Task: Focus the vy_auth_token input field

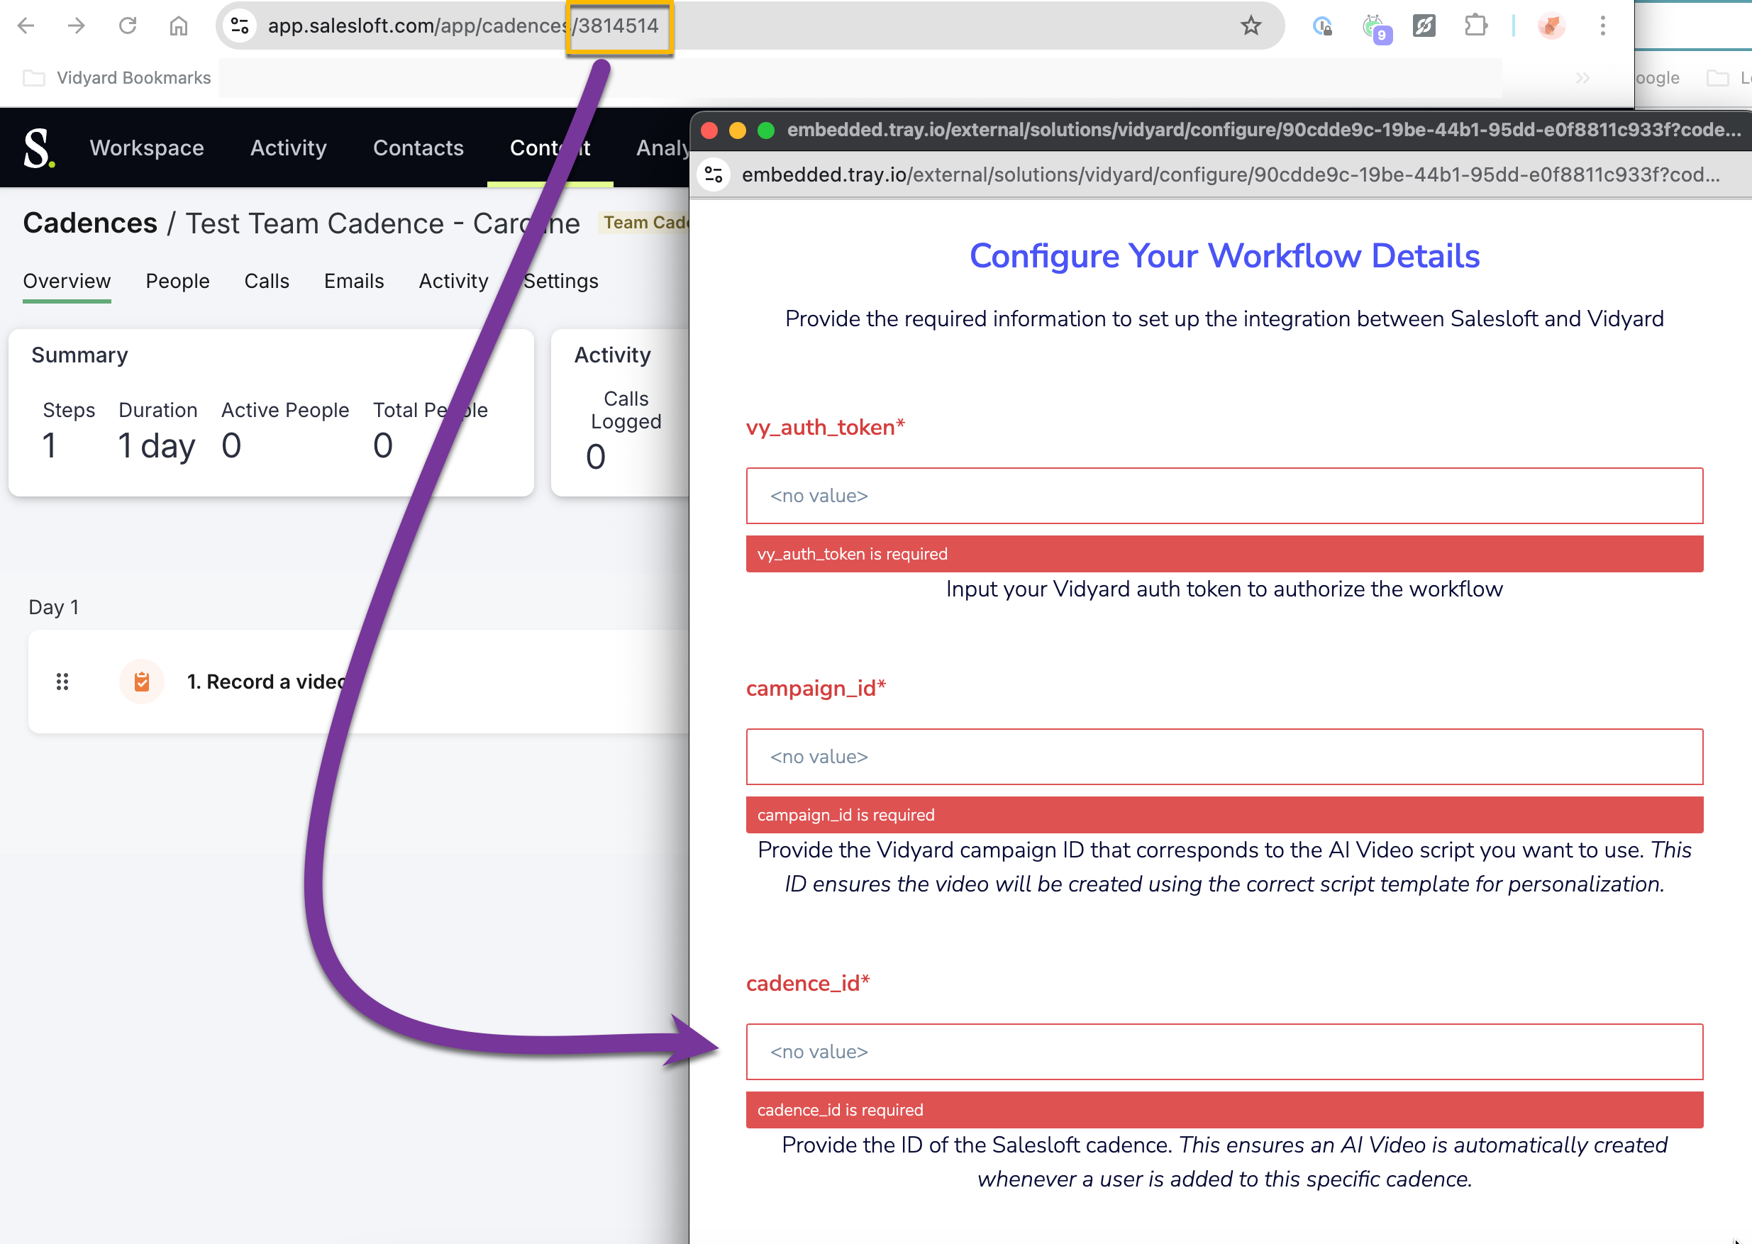Action: click(1224, 496)
